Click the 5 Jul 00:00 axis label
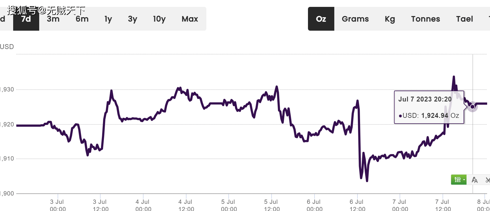490x211 pixels. coord(229,205)
